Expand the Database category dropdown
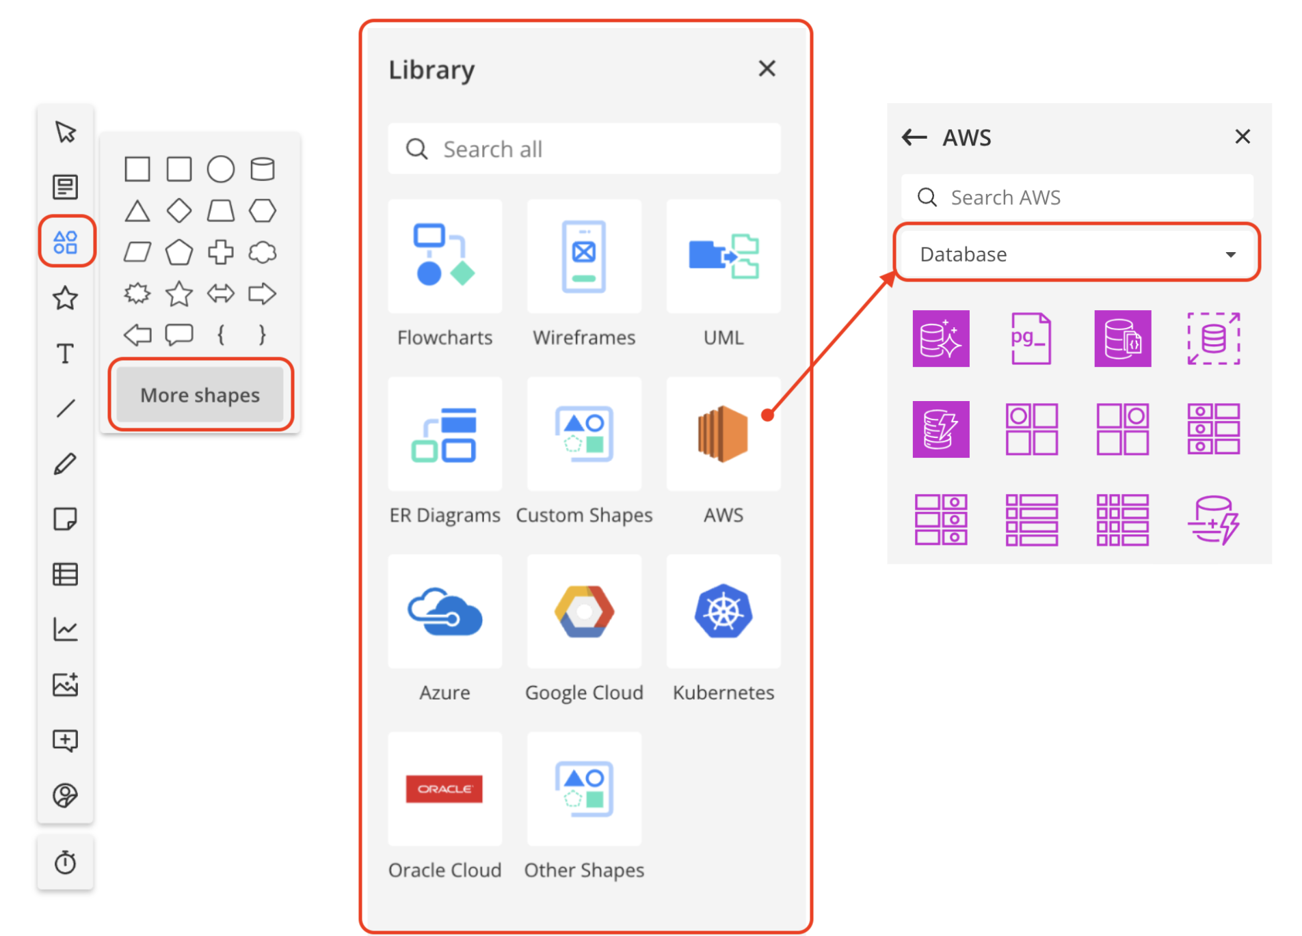This screenshot has height=936, width=1302. point(1077,254)
